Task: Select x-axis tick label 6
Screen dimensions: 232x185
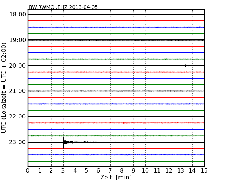Action: point(99,170)
